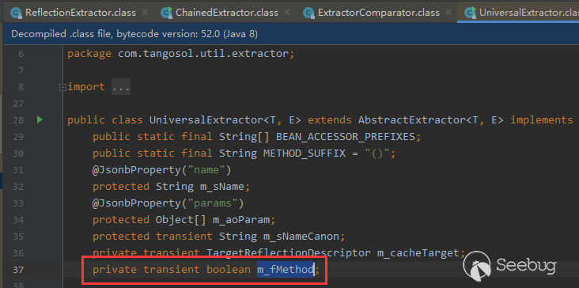Place cursor on highlighted m_fMethod field
The width and height of the screenshot is (579, 288).
point(286,270)
